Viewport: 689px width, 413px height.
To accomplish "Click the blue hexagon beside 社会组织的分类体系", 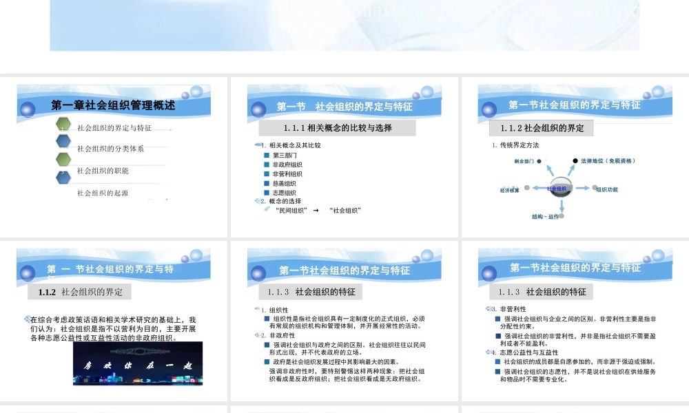I will 63,141.
